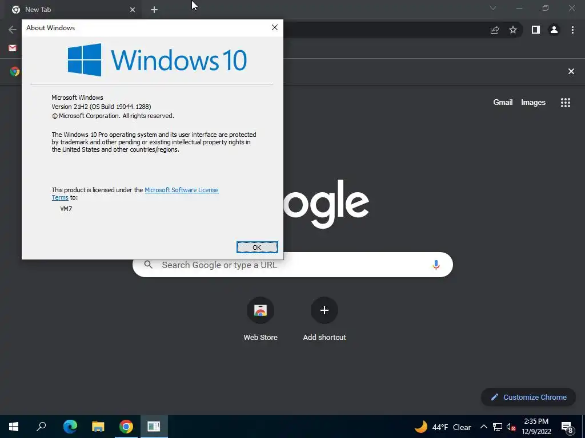This screenshot has width=585, height=438.
Task: Click the Version 21H2 build text
Action: click(x=101, y=107)
